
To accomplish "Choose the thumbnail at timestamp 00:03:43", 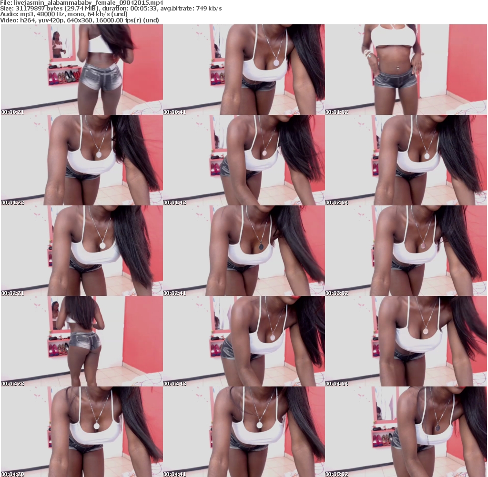I will tap(244, 341).
